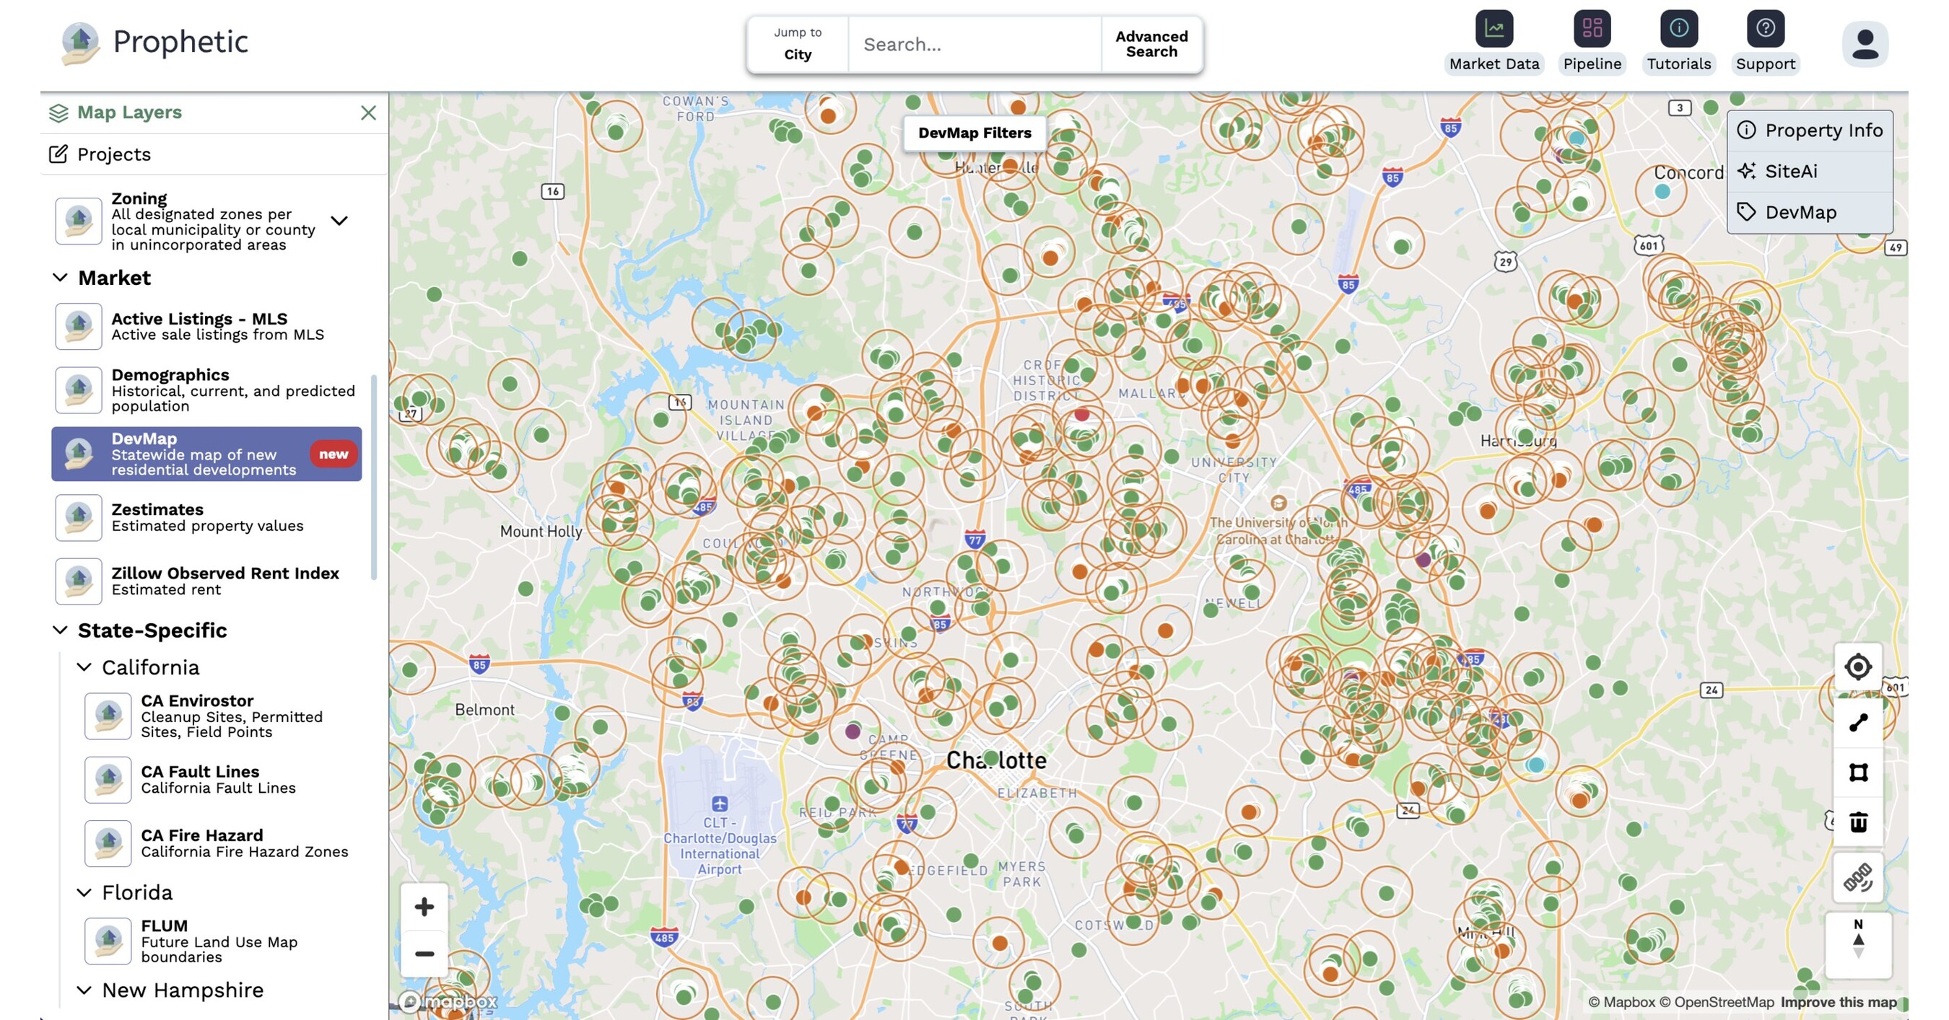Click the Map Layers stack icon
Viewport: 1949px width, 1020px height.
pos(58,113)
